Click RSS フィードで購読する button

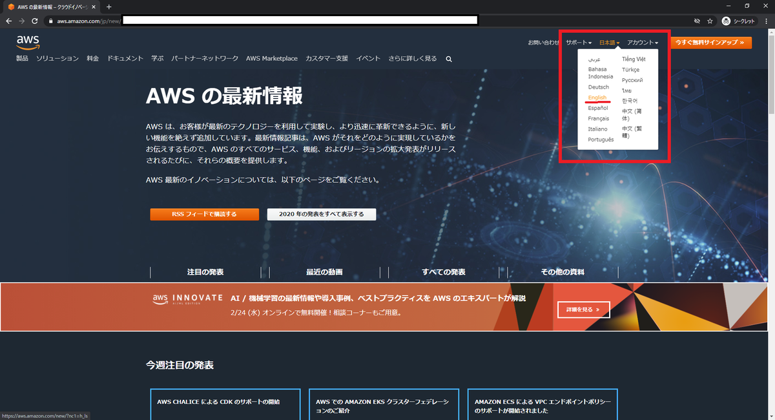(204, 215)
